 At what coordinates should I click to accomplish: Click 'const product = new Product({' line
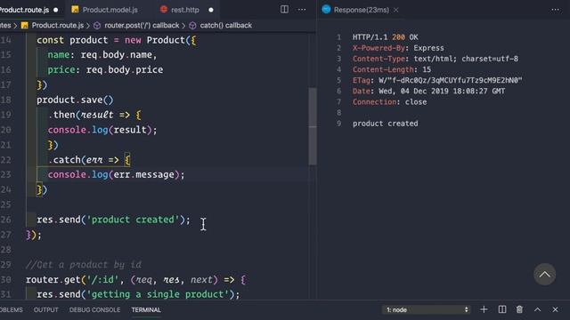point(117,40)
